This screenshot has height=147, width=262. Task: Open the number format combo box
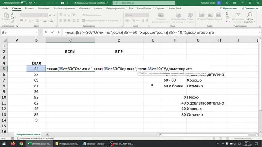point(137,15)
